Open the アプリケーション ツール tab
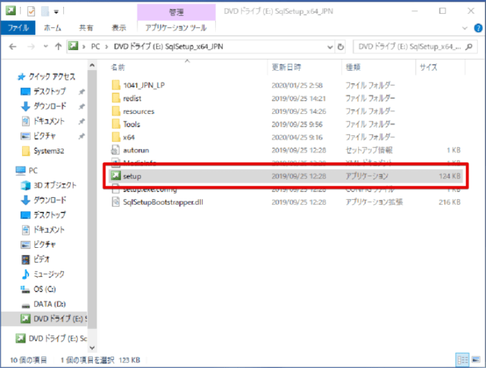Viewport: 486px width, 368px height. pos(176,28)
